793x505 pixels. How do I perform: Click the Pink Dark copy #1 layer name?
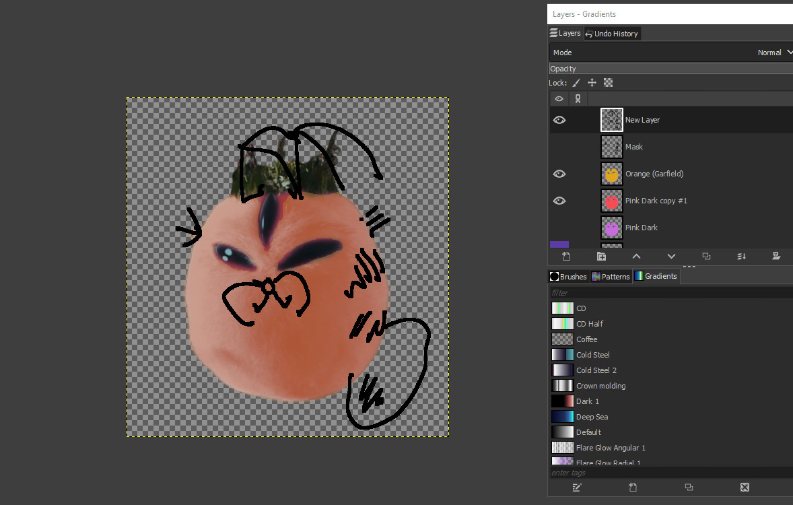[x=656, y=201]
